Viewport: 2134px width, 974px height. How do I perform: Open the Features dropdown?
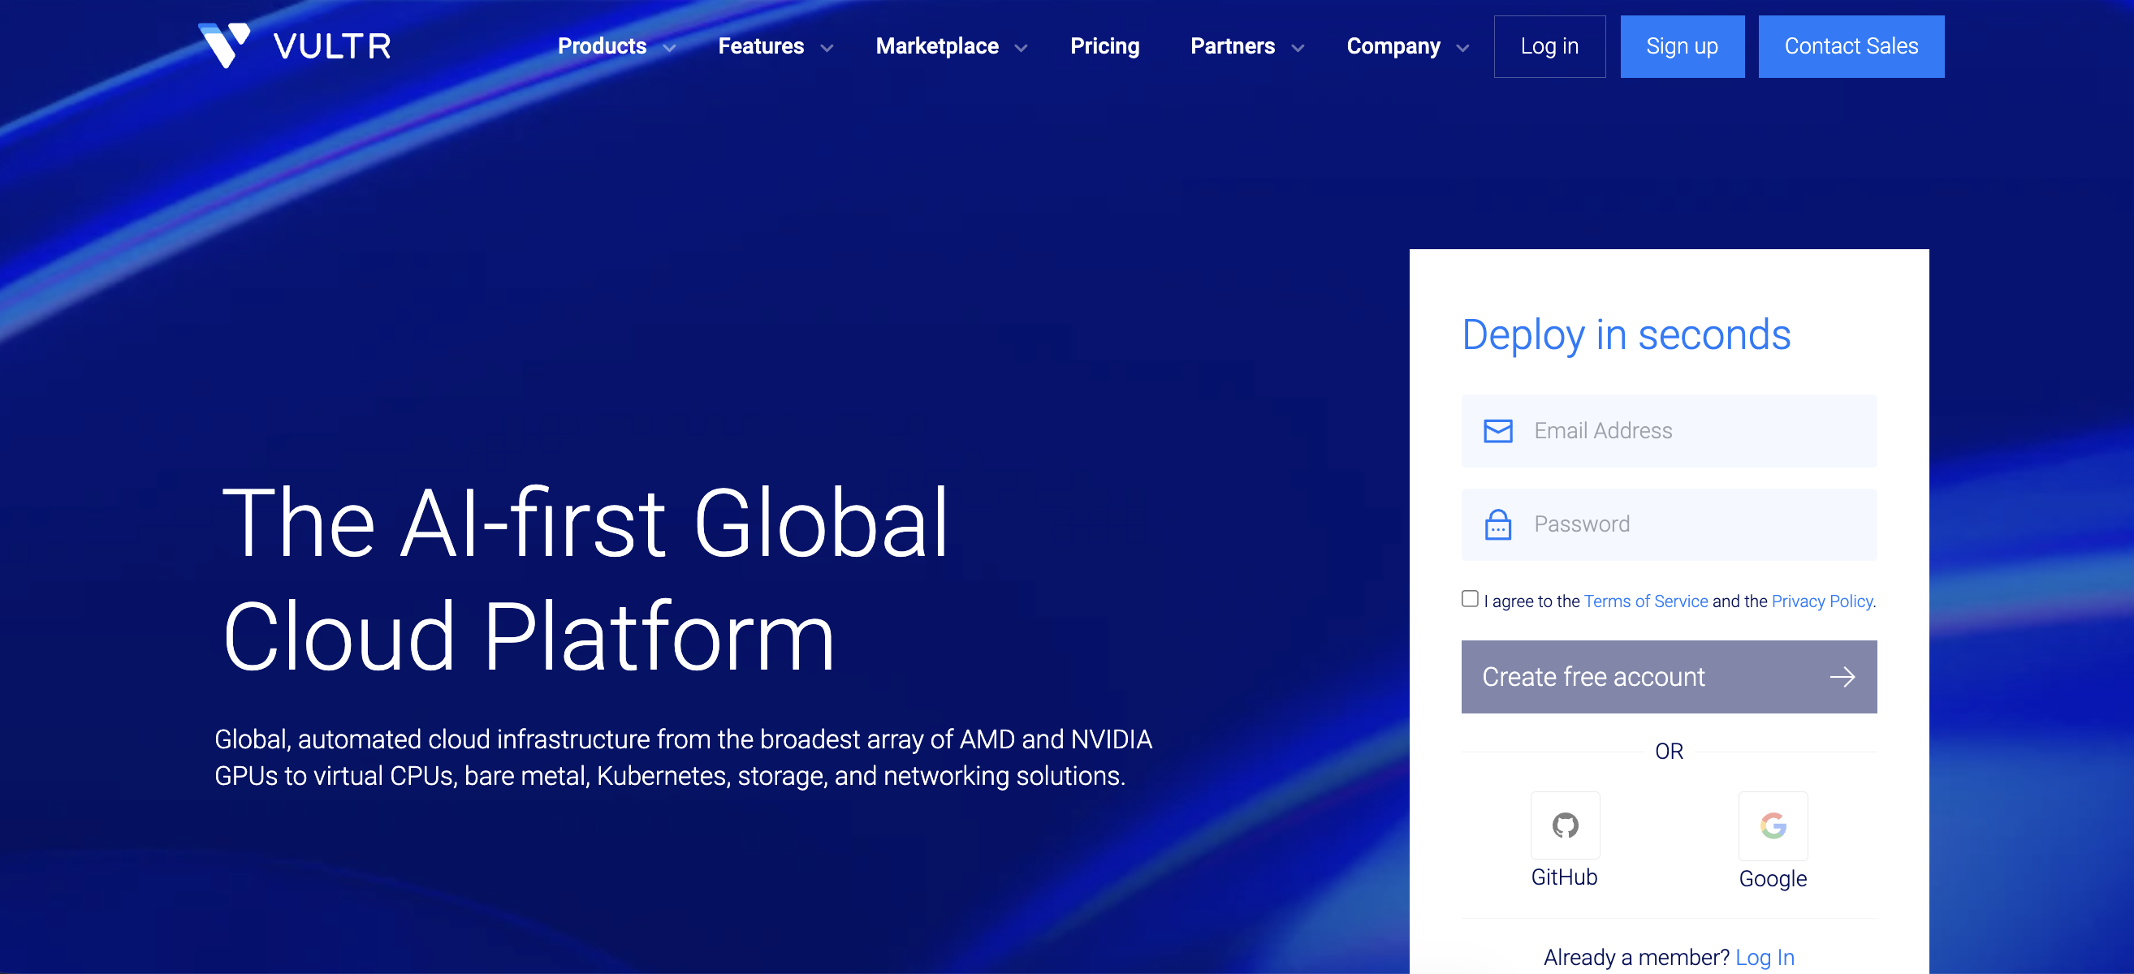click(x=761, y=46)
